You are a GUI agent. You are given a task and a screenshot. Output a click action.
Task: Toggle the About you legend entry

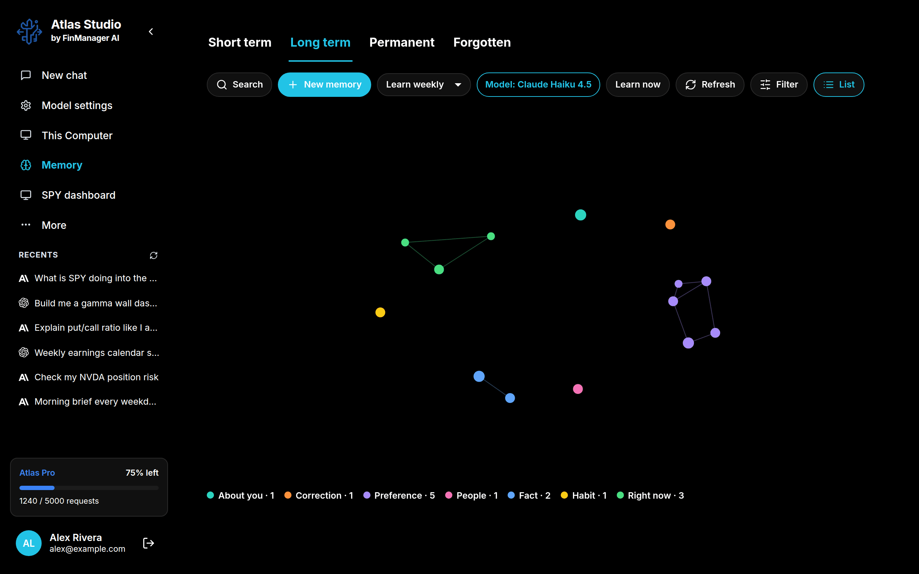[241, 495]
